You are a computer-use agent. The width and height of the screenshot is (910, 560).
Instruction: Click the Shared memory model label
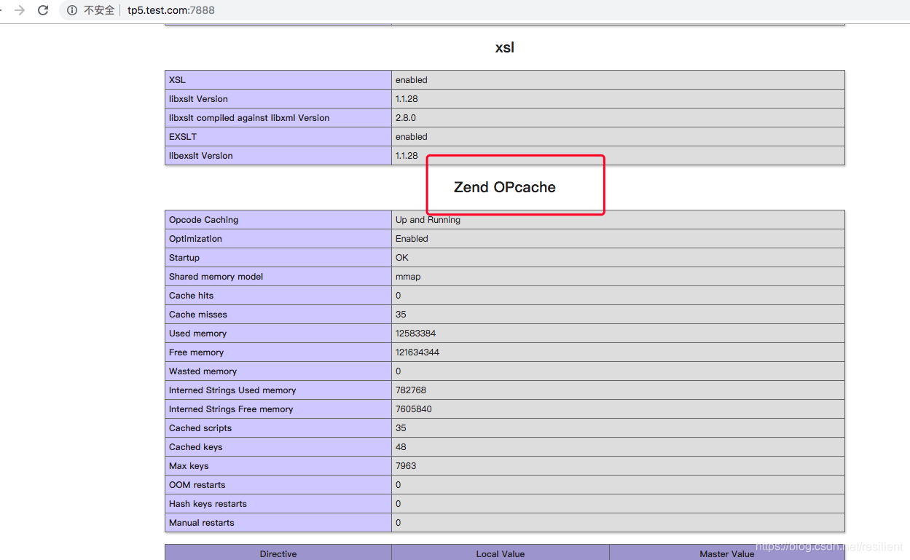point(216,277)
